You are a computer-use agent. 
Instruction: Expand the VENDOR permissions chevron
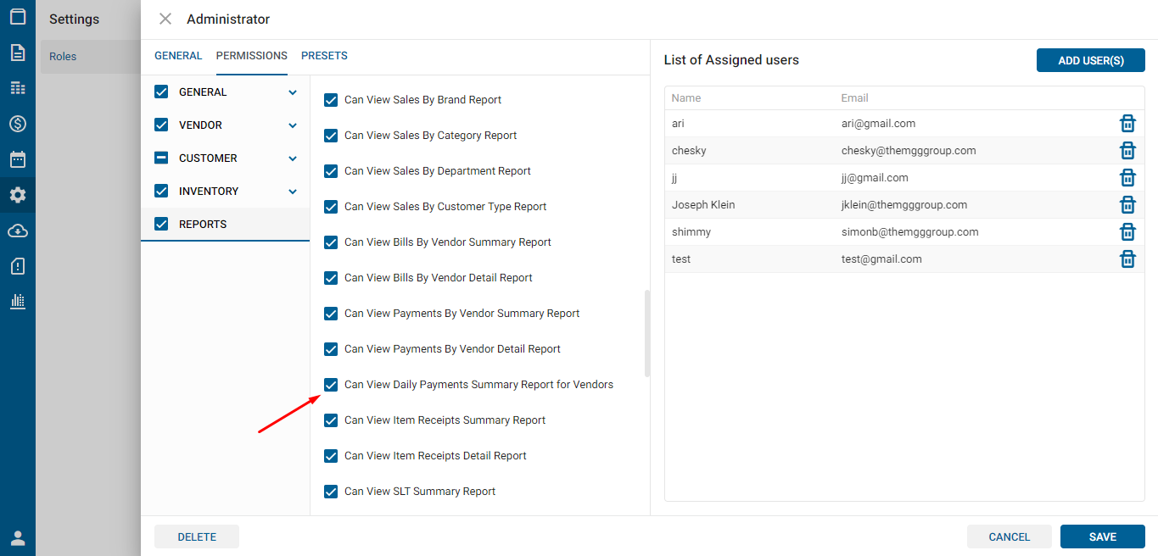click(x=293, y=125)
